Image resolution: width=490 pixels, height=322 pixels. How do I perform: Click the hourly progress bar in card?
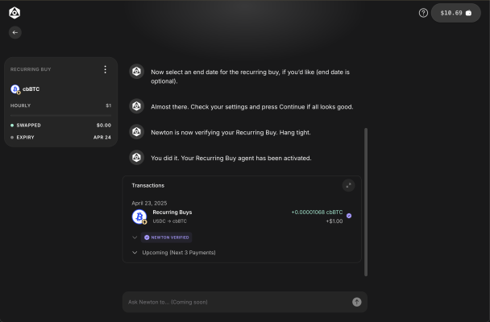point(60,115)
